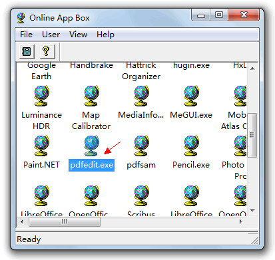The image size is (275, 260).
Task: Select the MeGUI.exe globe icon
Action: 191,96
